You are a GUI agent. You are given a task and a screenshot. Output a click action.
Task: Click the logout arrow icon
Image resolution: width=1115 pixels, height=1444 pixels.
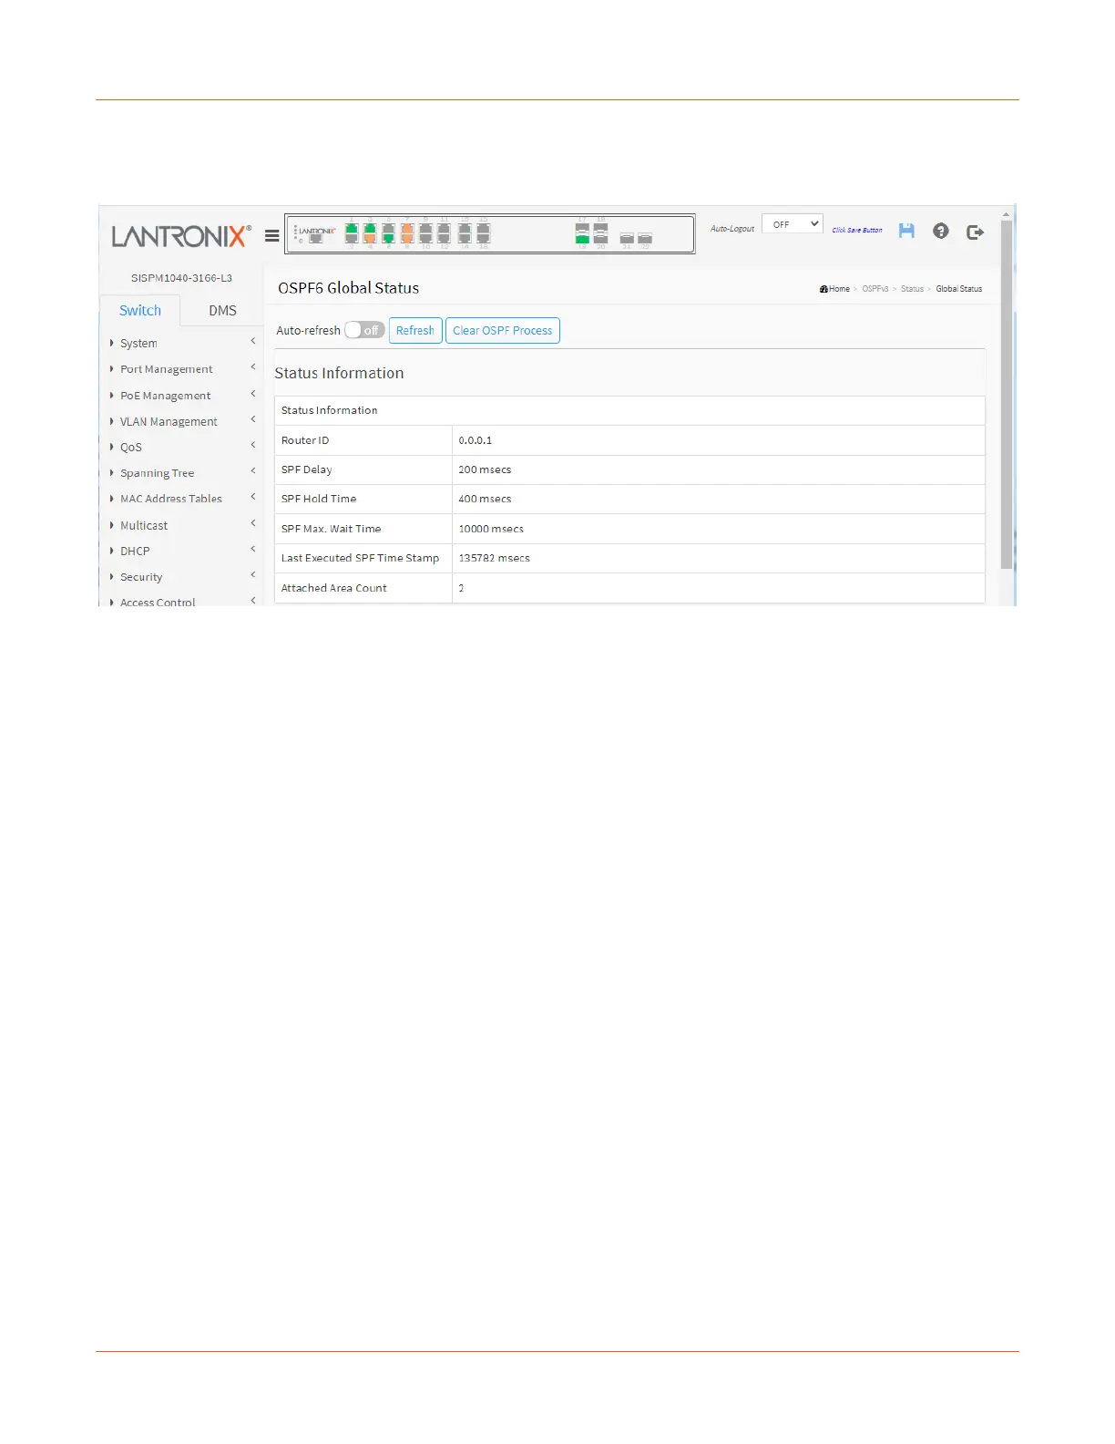[975, 232]
